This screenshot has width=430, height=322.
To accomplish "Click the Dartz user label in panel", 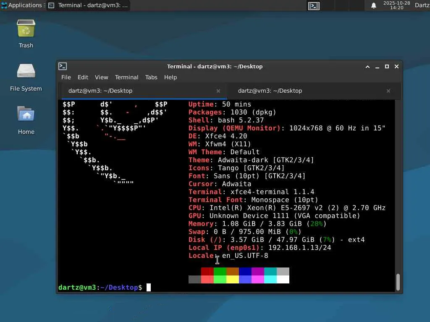I will point(422,5).
